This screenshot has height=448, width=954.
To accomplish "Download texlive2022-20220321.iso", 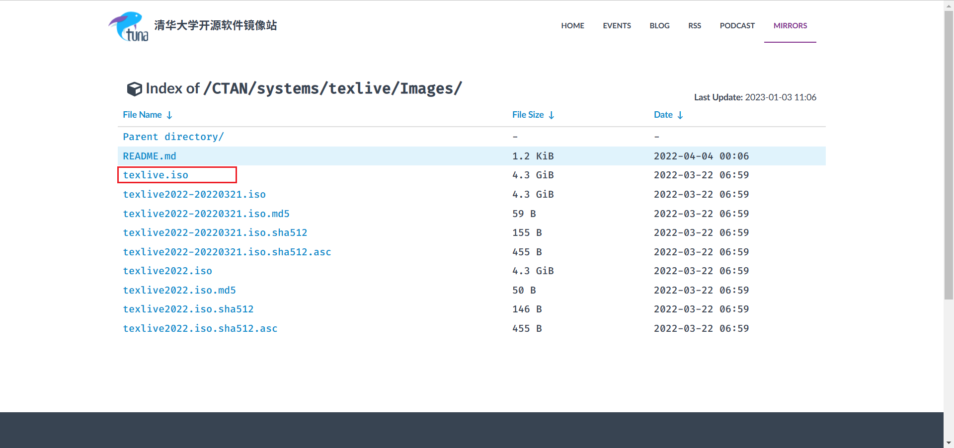I will click(194, 194).
